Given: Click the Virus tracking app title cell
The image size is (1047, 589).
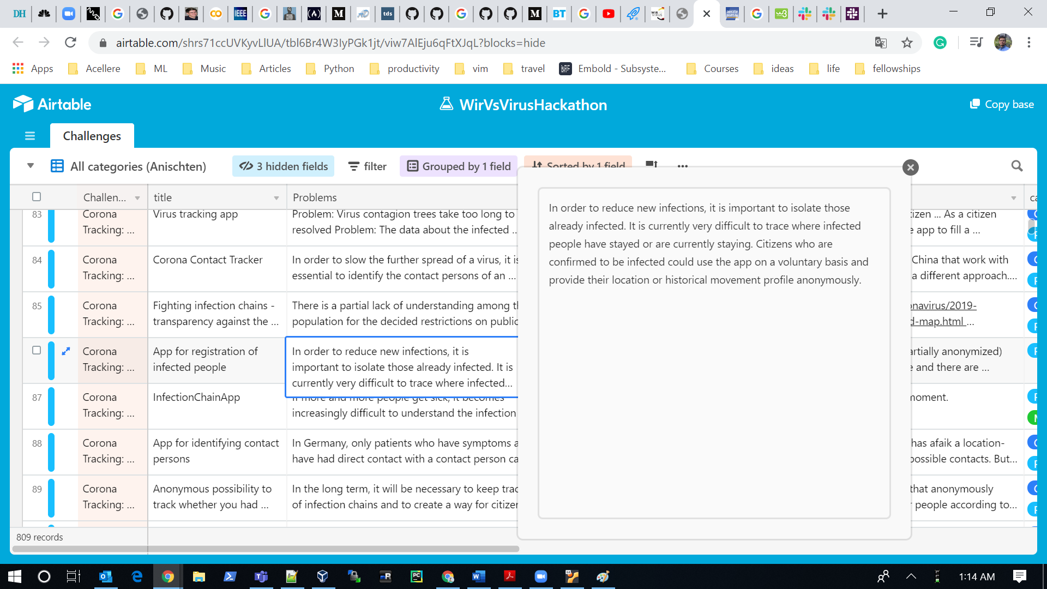Looking at the screenshot, I should (x=217, y=227).
